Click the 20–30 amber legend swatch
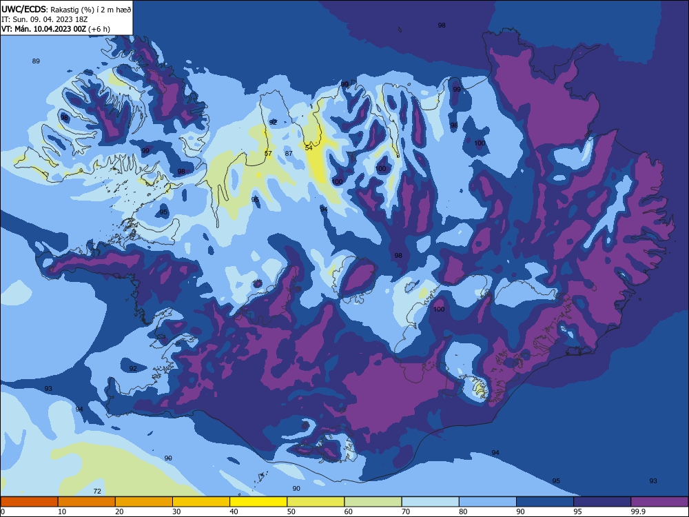The image size is (689, 517). [144, 502]
